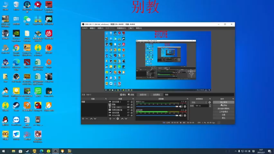This screenshot has height=154, width=274.
Task: Open filters (滤镜) for the selected source
Action: pyautogui.click(x=131, y=95)
